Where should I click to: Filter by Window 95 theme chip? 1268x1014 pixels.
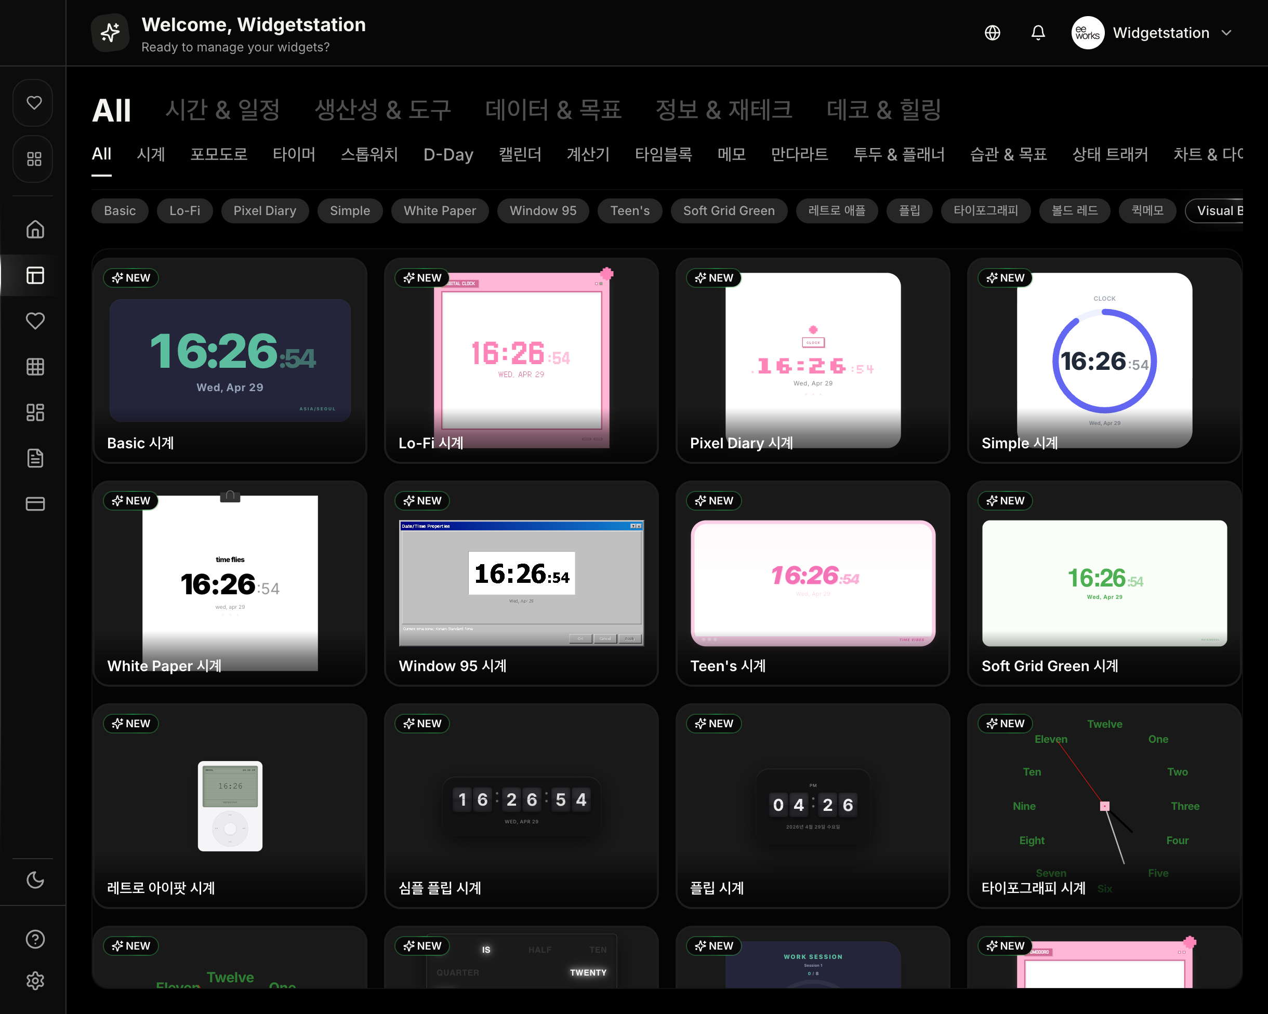[x=543, y=210]
